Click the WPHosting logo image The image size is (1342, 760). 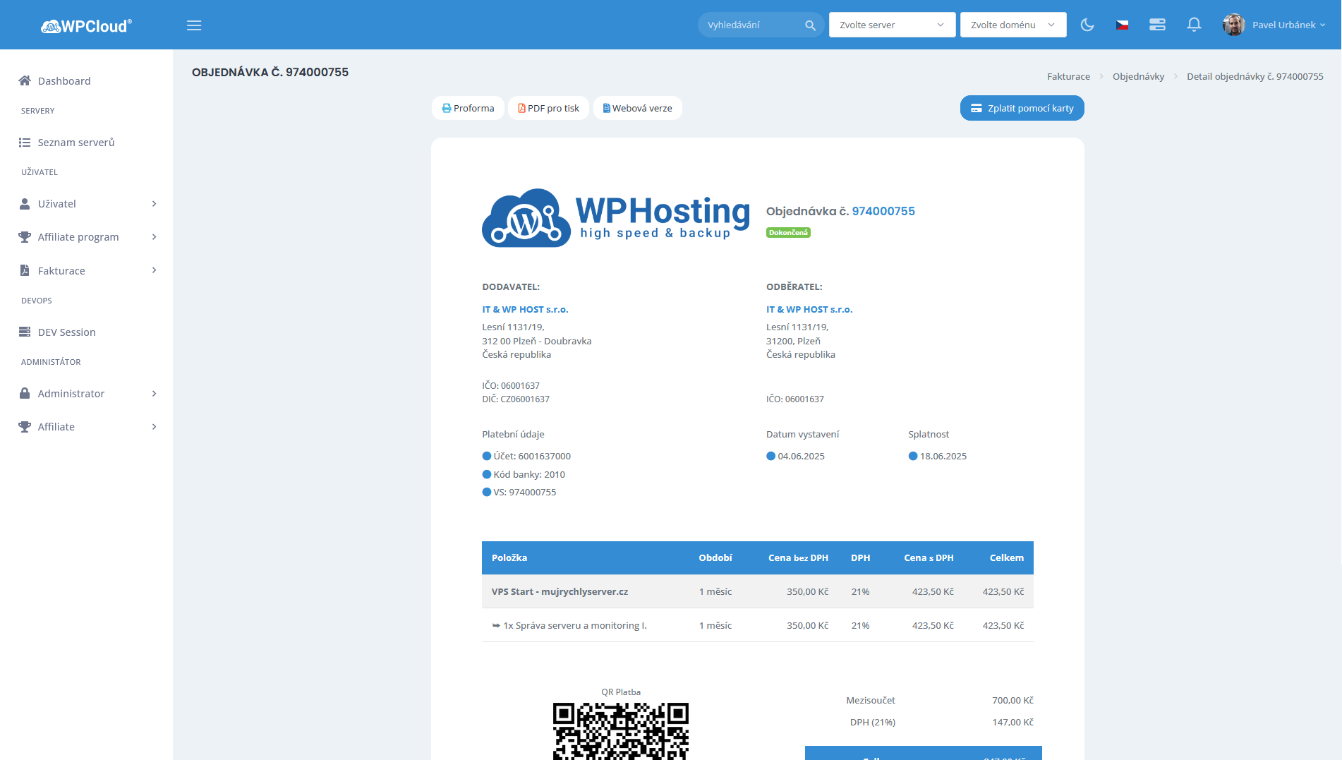(616, 217)
